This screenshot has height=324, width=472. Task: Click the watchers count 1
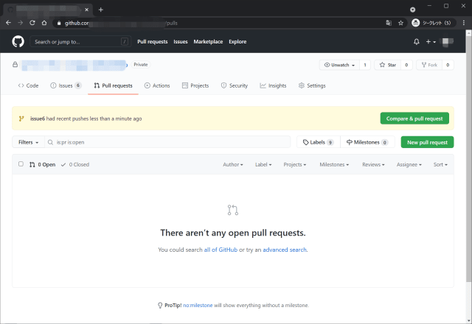pyautogui.click(x=365, y=65)
